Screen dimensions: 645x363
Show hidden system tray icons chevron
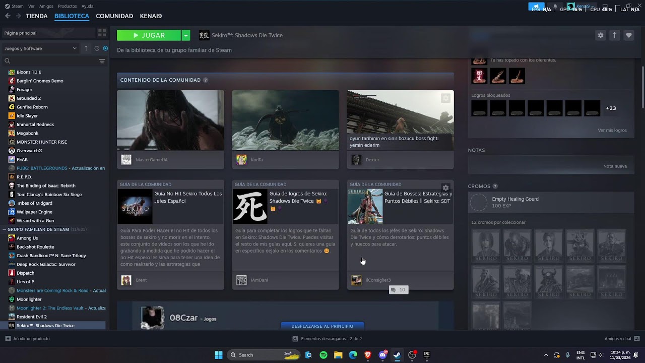tap(546, 355)
